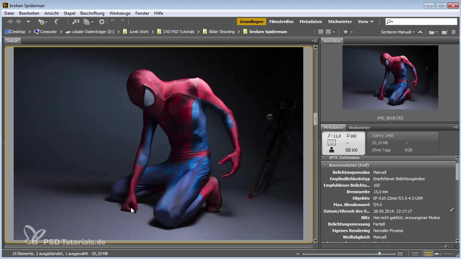Select the Stichwörter panel tab
Image resolution: width=461 pixels, height=259 pixels.
(x=359, y=127)
